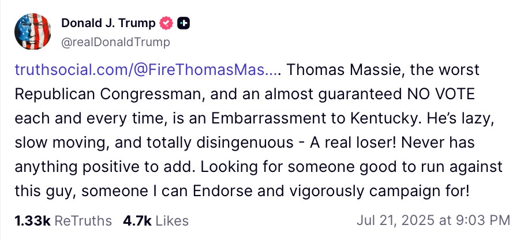
Task: Open the @realDonaldTrump handle
Action: click(115, 42)
